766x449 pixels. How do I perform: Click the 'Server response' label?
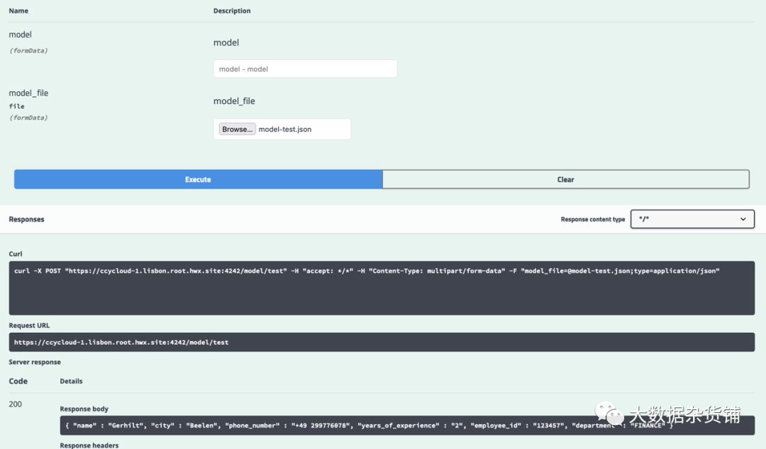pyautogui.click(x=35, y=362)
